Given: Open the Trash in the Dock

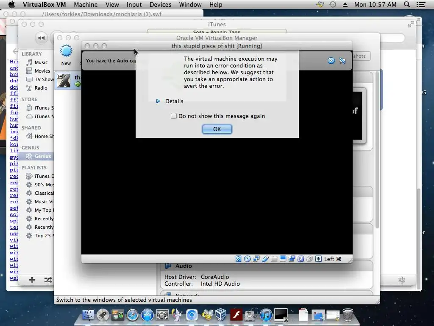Looking at the screenshot, I should [x=348, y=315].
